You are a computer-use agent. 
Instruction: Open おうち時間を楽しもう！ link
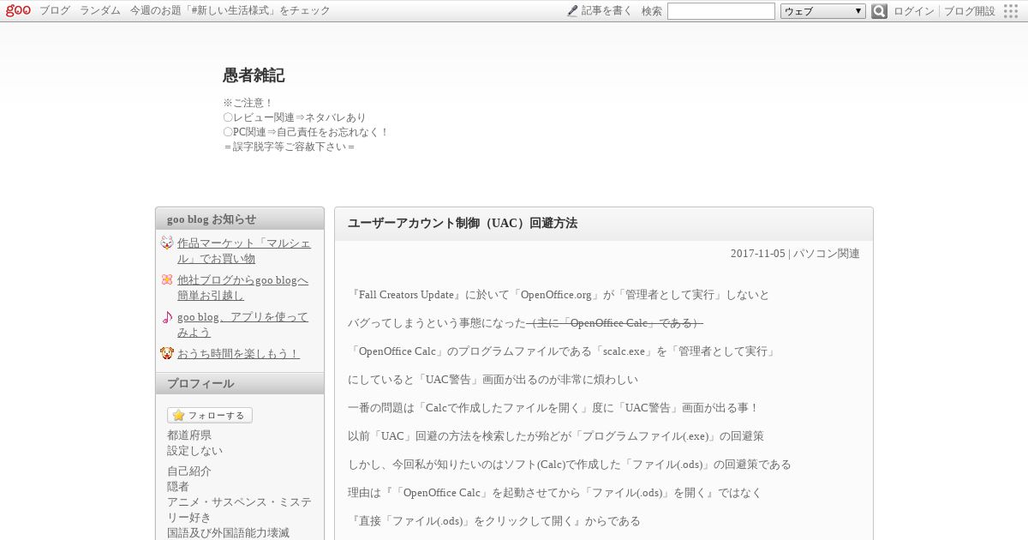click(x=238, y=354)
